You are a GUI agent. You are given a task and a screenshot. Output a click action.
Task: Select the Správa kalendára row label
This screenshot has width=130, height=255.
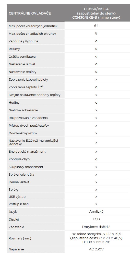21,175
